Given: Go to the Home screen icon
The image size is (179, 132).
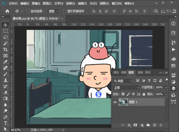Looking at the screenshot, I should point(7,11).
